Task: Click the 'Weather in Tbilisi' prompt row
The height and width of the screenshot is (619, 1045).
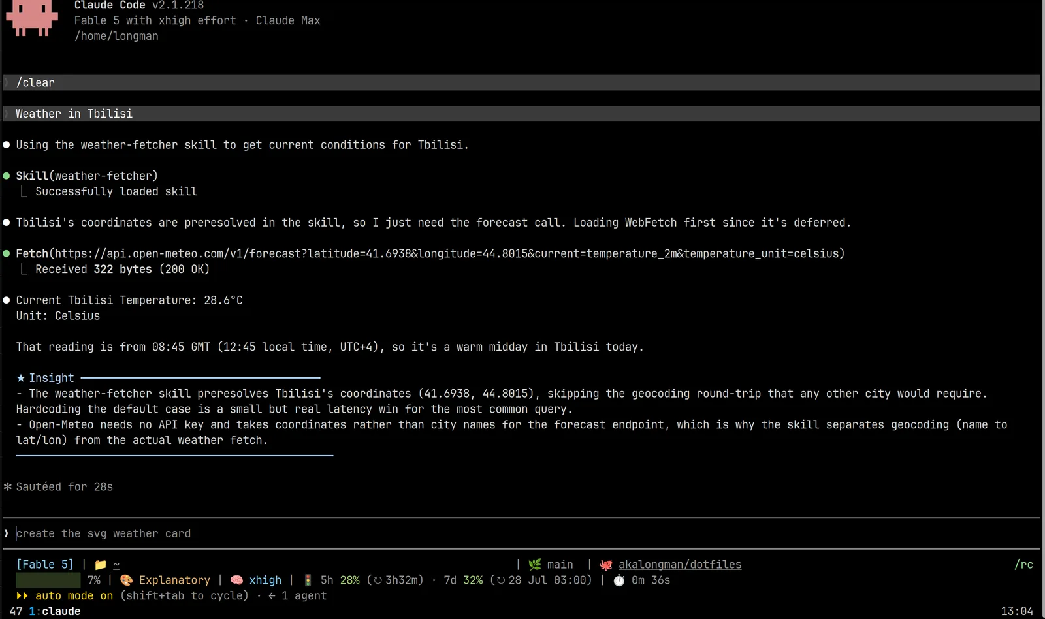Action: [x=521, y=114]
